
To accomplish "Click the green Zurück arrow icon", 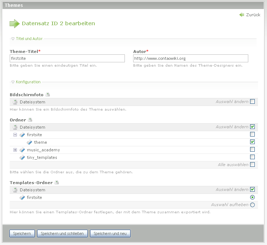I will 241,15.
